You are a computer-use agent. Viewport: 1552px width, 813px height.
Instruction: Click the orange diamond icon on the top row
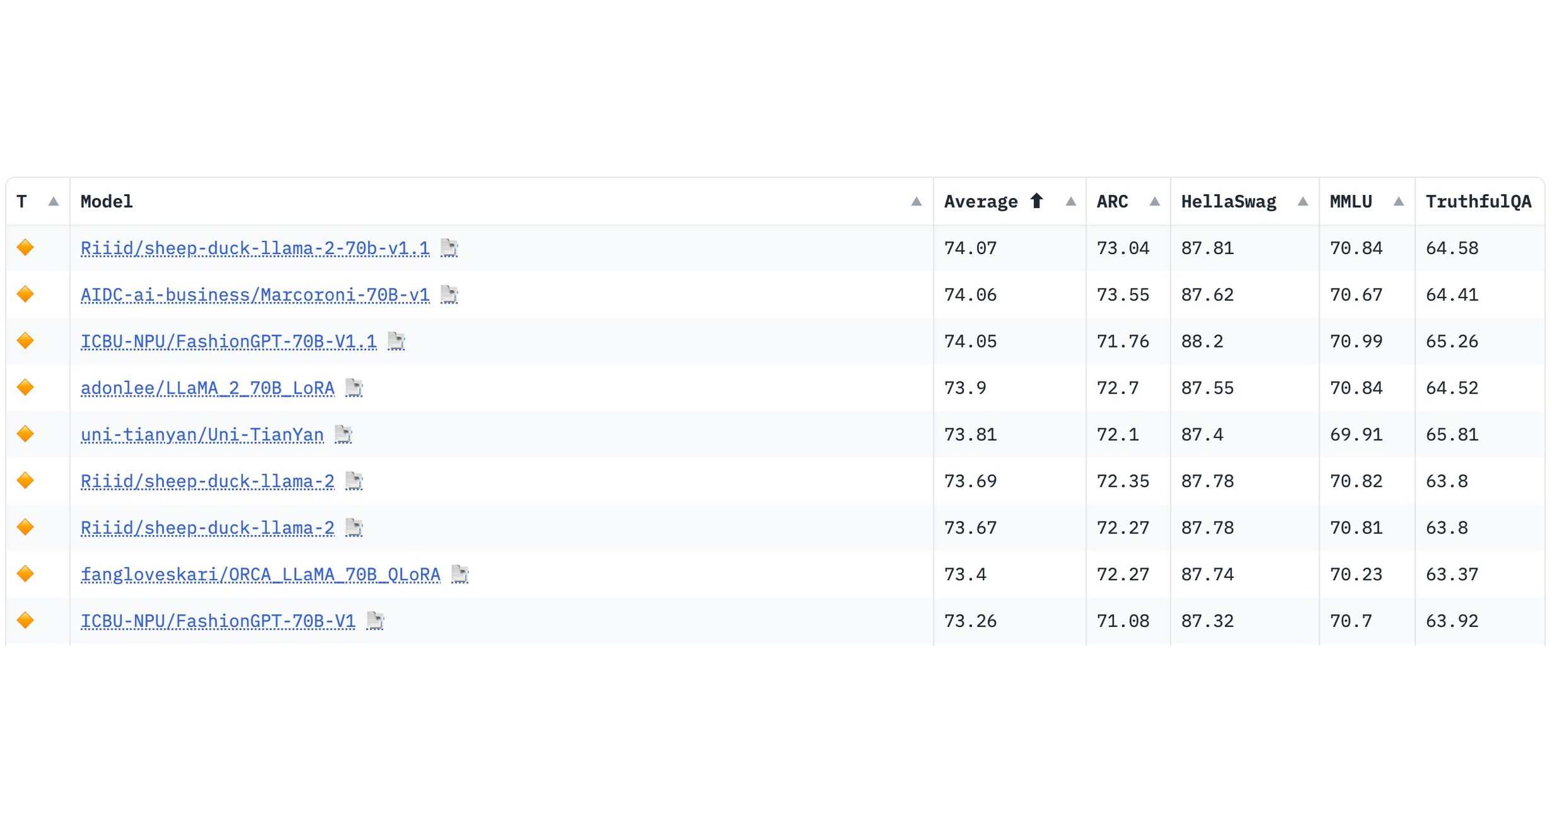26,248
